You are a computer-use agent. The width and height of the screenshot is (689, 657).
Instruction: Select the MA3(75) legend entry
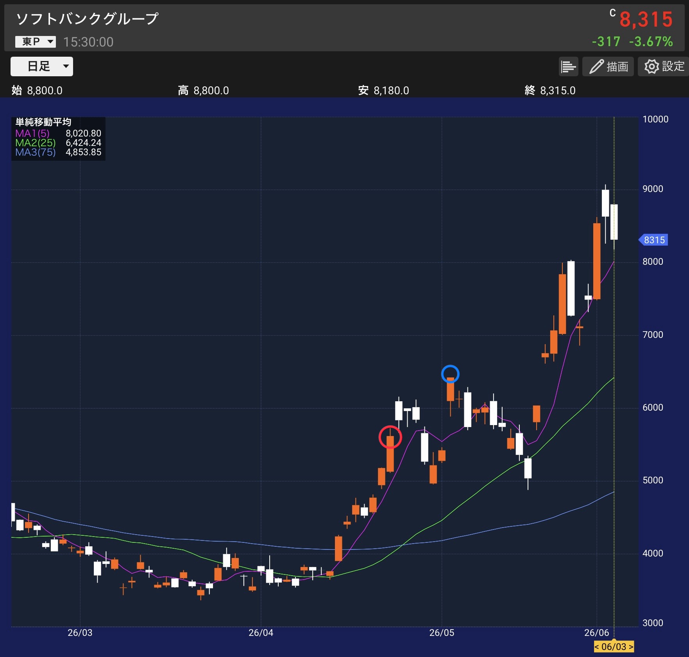tap(35, 152)
